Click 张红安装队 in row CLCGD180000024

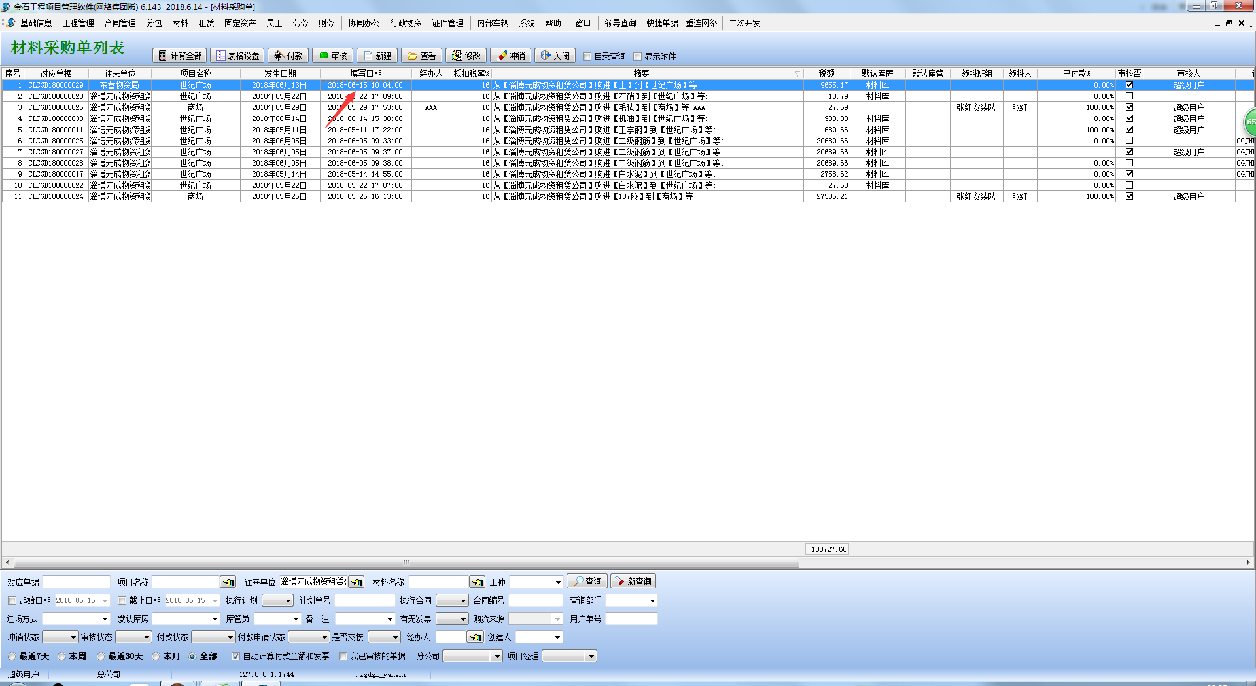(x=976, y=196)
